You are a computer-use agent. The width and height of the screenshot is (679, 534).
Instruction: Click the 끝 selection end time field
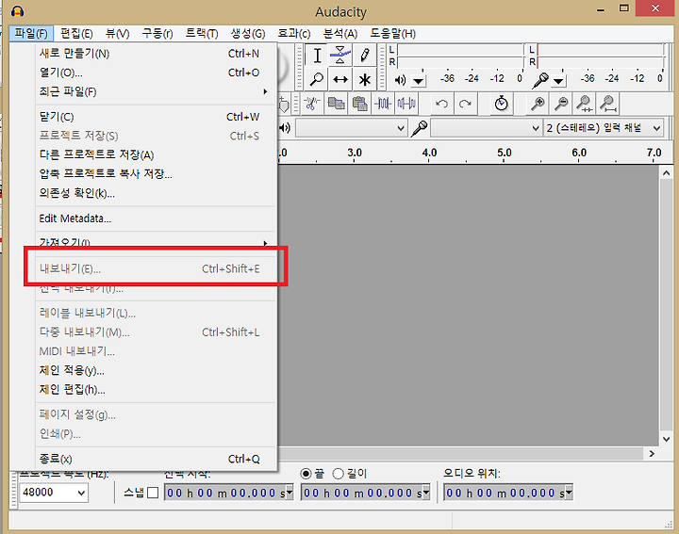point(365,493)
